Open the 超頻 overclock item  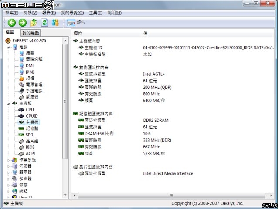27,78
